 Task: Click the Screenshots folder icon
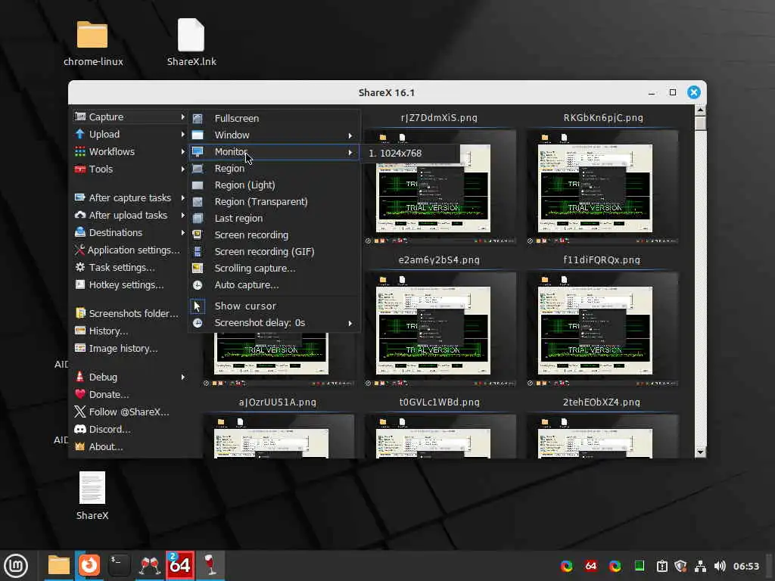(x=79, y=313)
